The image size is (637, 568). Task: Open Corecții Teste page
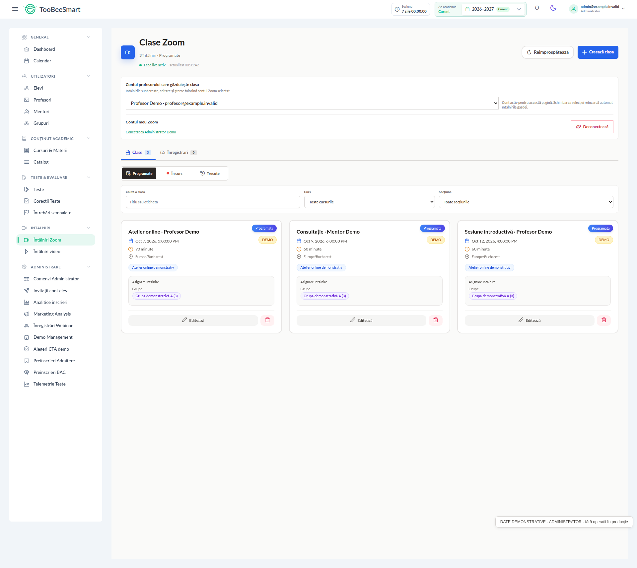56,201
